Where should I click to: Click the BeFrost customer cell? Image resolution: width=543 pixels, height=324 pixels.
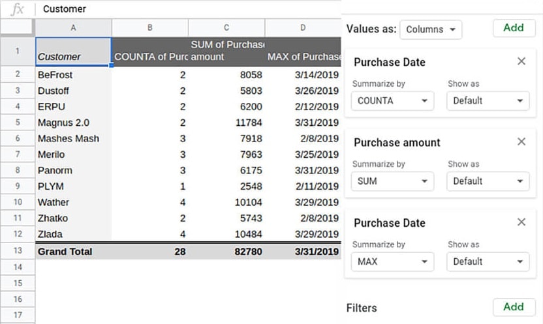click(x=73, y=75)
